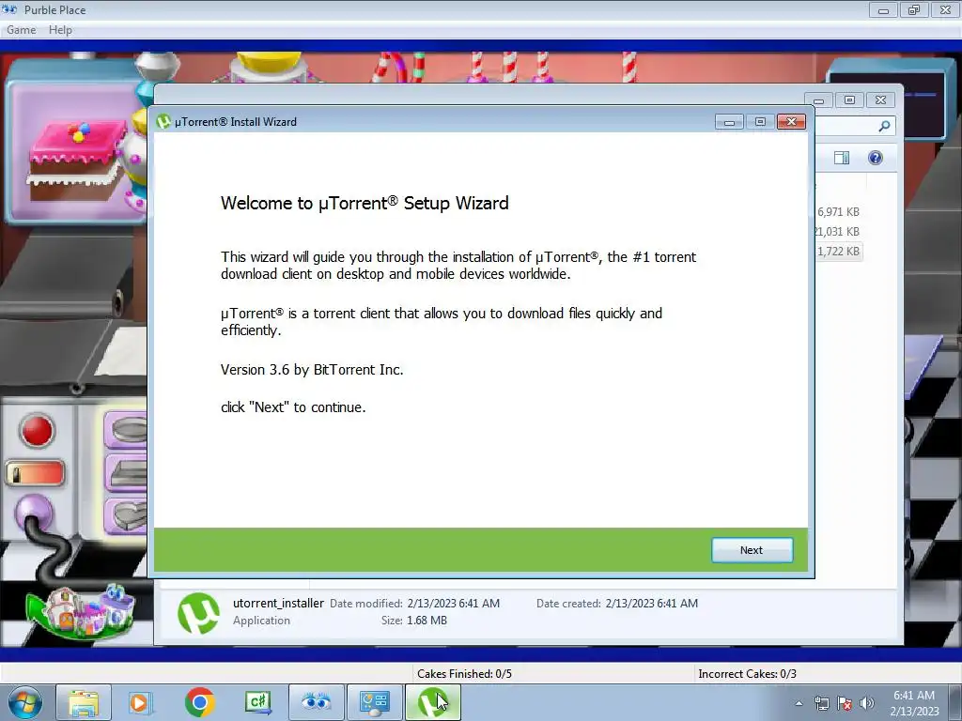Open the Help menu in Purble Place
The width and height of the screenshot is (962, 721).
pos(60,30)
